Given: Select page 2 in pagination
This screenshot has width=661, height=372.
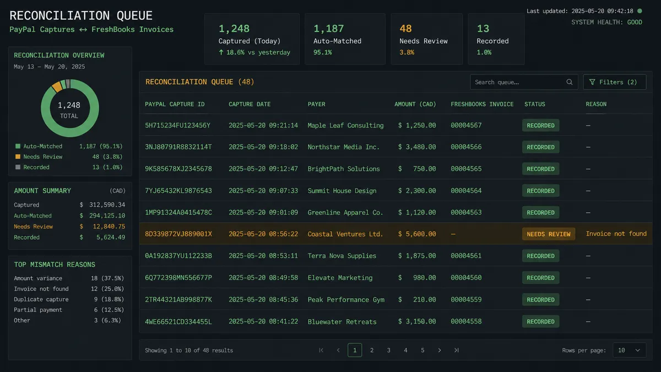Looking at the screenshot, I should tap(372, 350).
